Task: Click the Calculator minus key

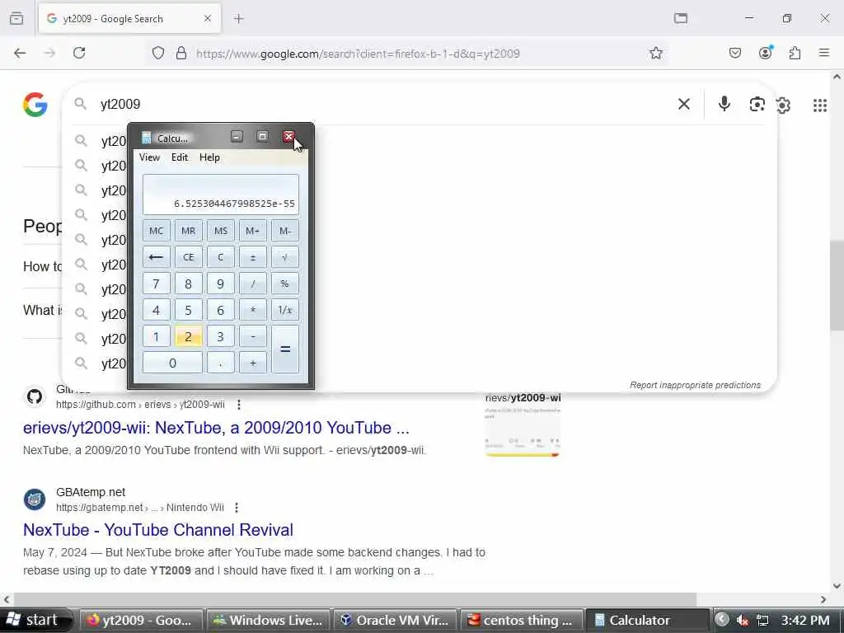Action: [252, 336]
